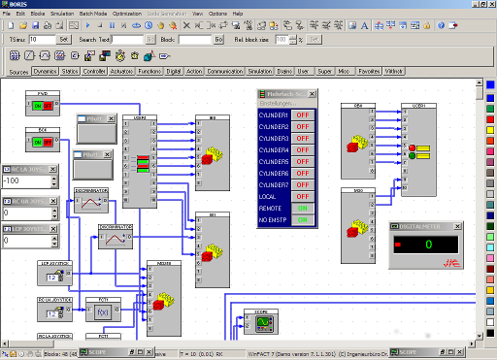Click the Rel. block size spinner arrows
This screenshot has width=497, height=360.
point(292,40)
